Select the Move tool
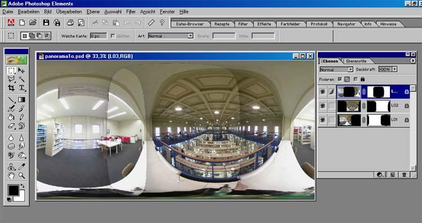 [21, 71]
